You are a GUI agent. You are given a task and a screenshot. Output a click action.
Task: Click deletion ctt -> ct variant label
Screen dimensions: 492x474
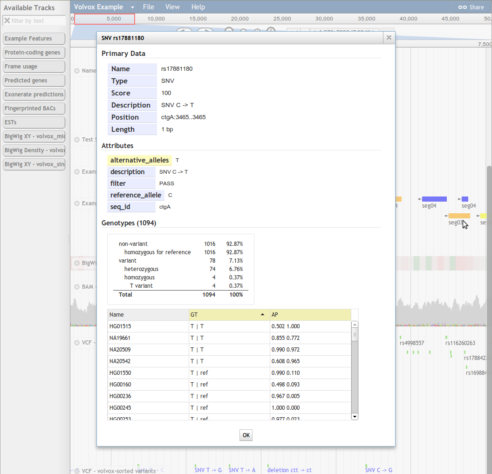tap(289, 470)
